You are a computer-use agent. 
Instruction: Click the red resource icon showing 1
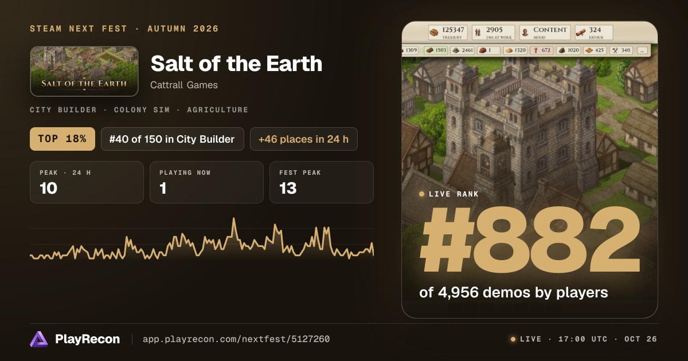(483, 50)
